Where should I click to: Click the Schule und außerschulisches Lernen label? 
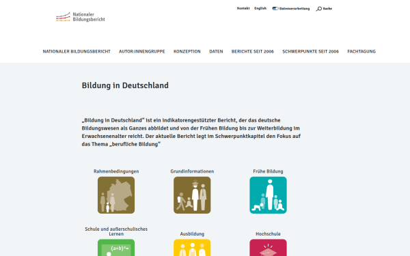tap(116, 231)
